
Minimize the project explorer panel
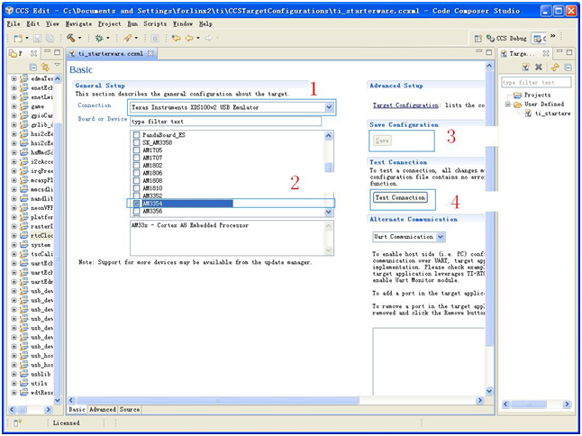(x=48, y=51)
